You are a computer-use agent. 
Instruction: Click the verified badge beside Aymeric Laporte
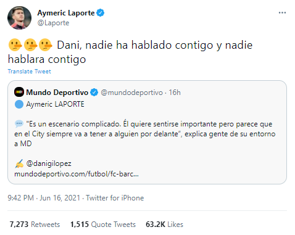click(x=101, y=13)
